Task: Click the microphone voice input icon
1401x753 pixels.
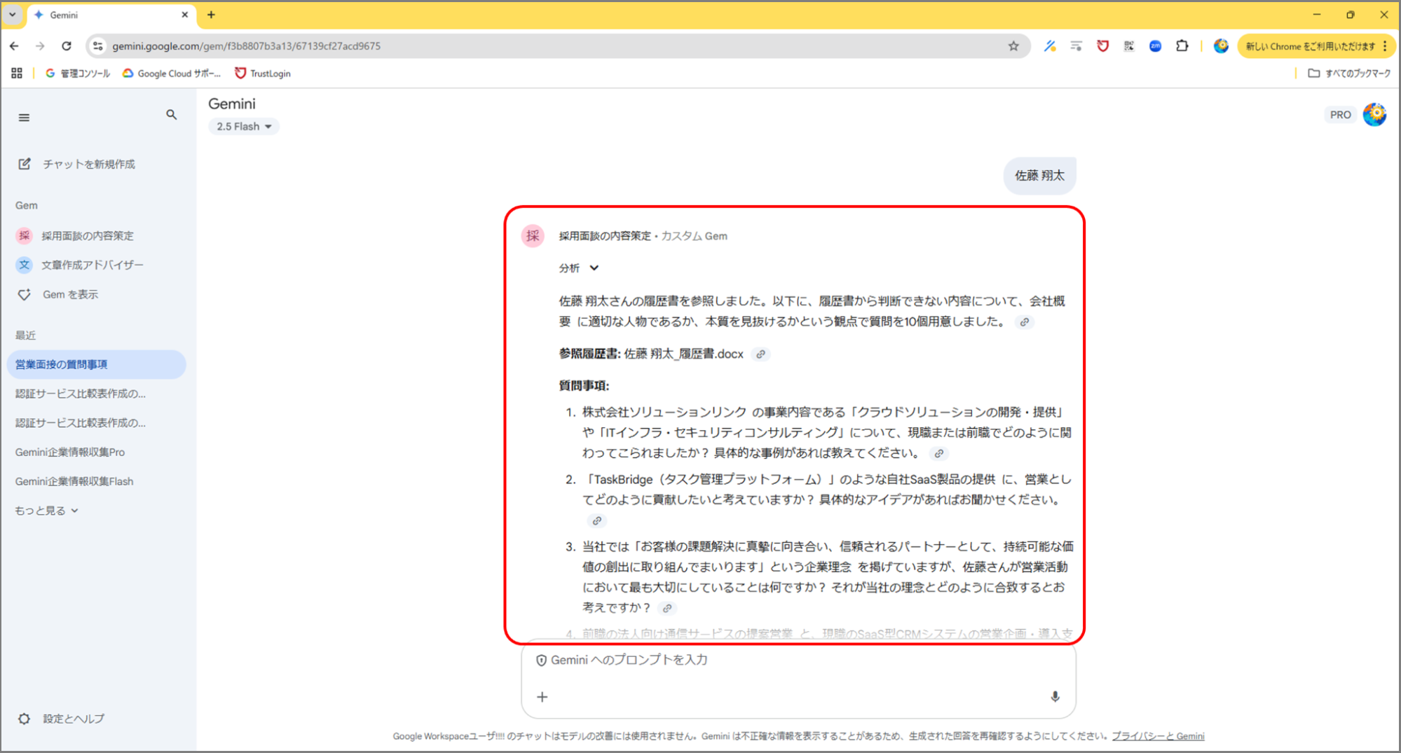Action: click(x=1055, y=697)
